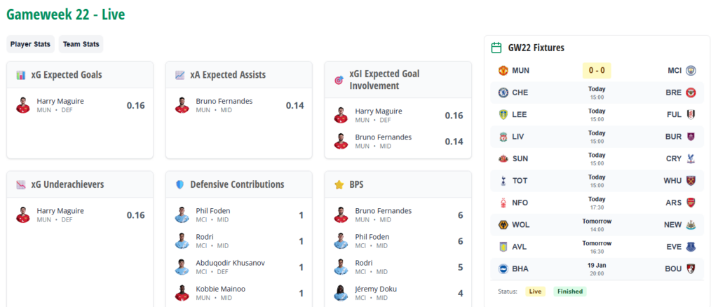Switch to the Team Stats tab
Viewport: 718px width, 307px height.
pyautogui.click(x=81, y=44)
